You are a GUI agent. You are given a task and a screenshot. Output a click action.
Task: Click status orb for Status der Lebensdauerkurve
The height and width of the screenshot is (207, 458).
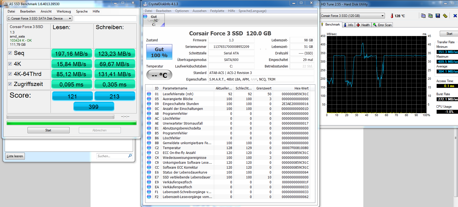(x=149, y=172)
